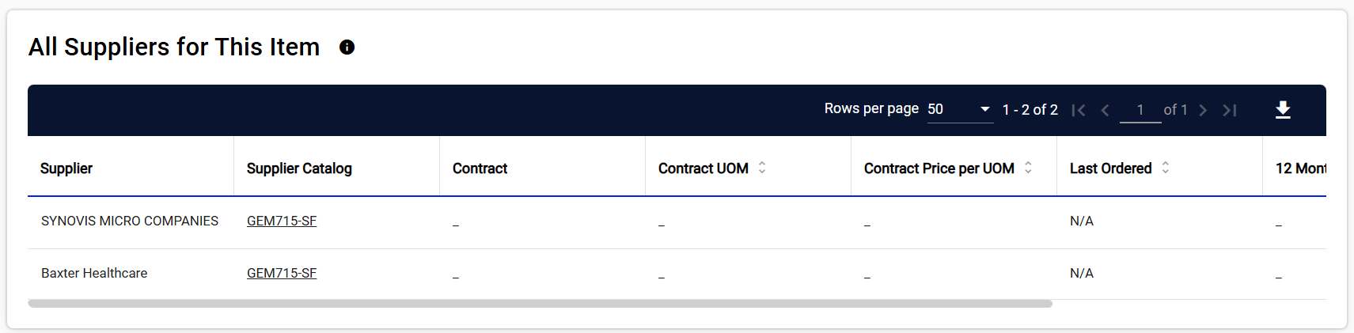
Task: Download the suppliers table
Action: click(1283, 110)
